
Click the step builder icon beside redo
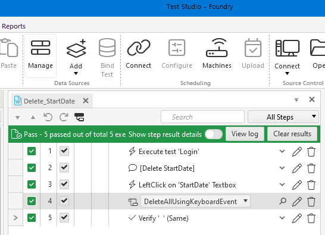79,117
